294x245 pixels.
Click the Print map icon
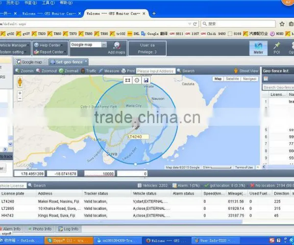point(123,71)
